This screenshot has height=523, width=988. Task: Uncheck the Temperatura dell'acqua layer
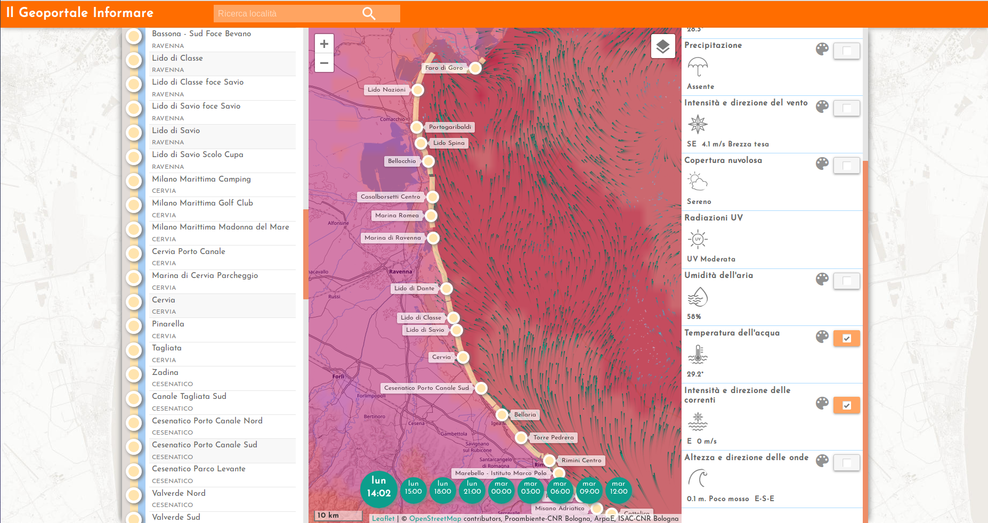(846, 339)
